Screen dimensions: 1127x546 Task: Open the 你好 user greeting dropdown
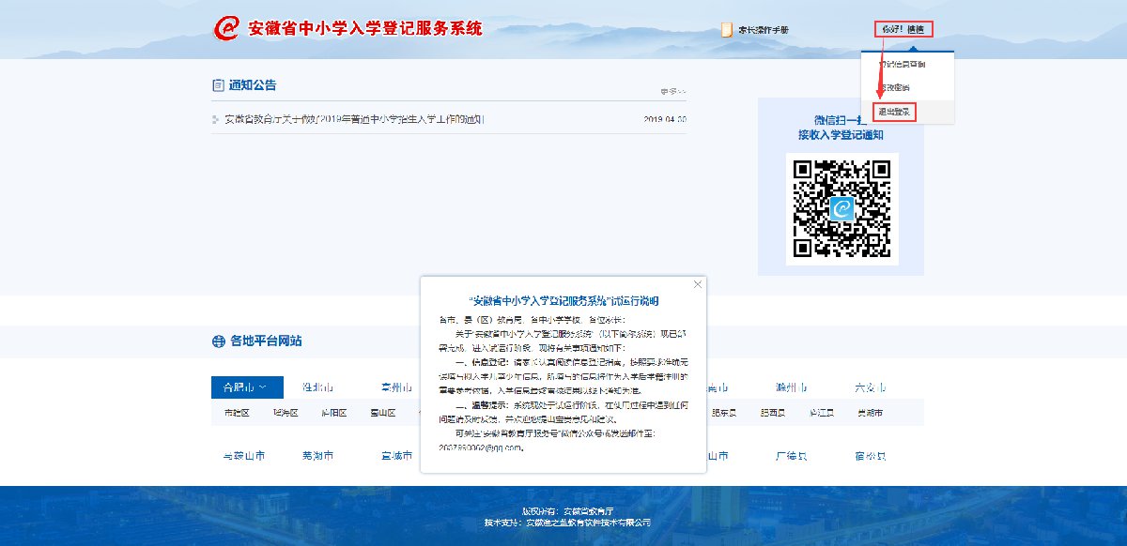pos(903,30)
